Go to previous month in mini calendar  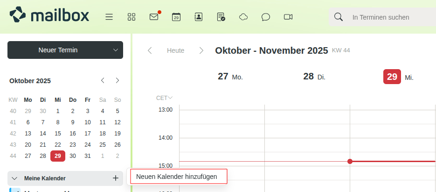pyautogui.click(x=103, y=80)
